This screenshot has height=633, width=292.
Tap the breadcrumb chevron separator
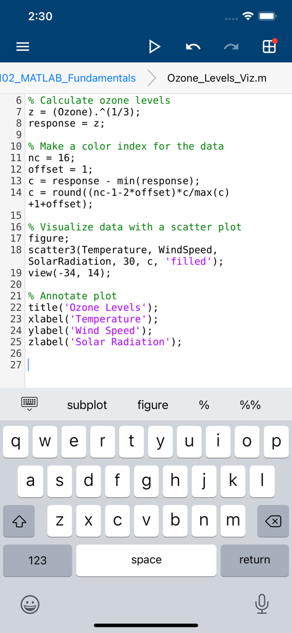point(152,78)
